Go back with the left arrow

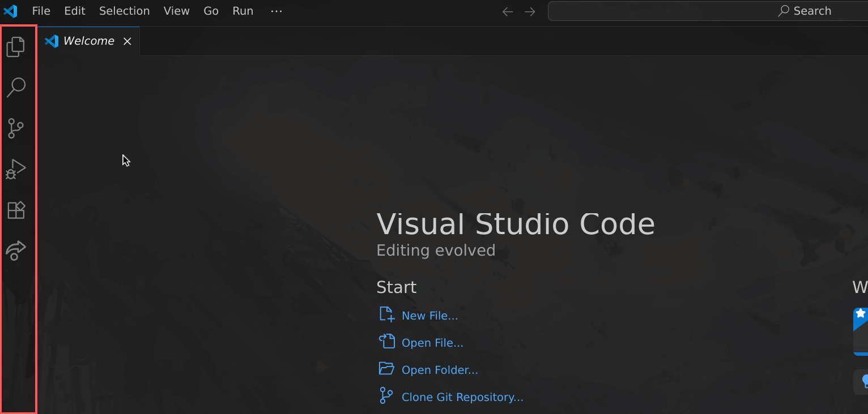(508, 11)
